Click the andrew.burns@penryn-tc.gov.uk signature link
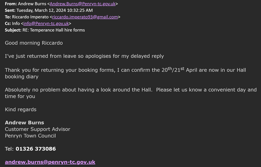 tap(50, 162)
